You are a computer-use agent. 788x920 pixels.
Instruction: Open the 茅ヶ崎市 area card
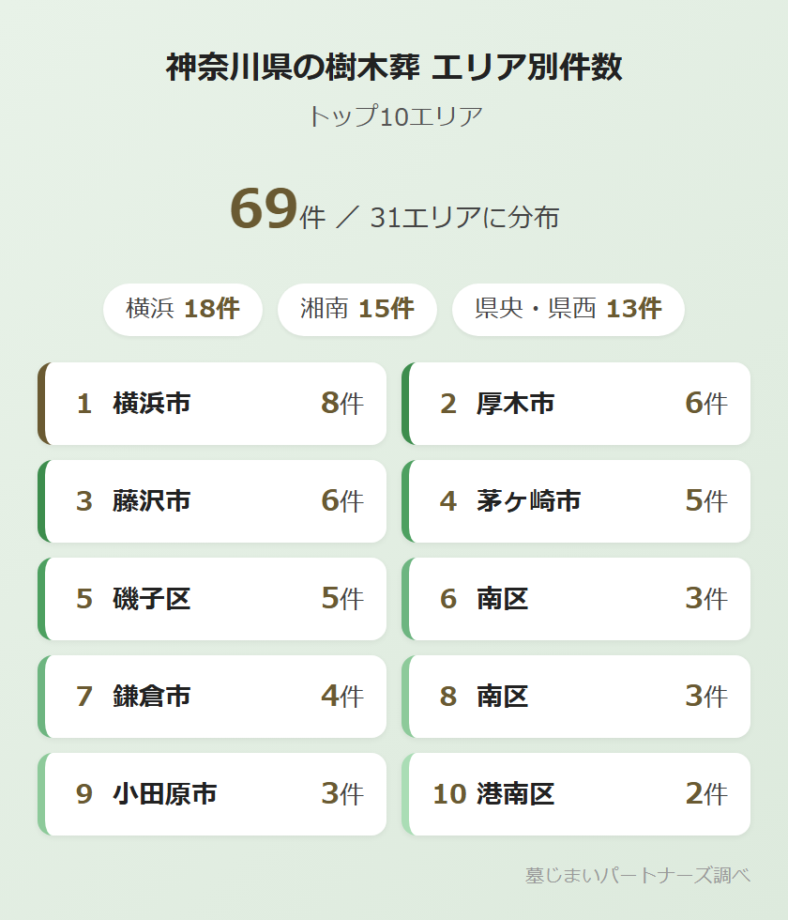pyautogui.click(x=577, y=501)
